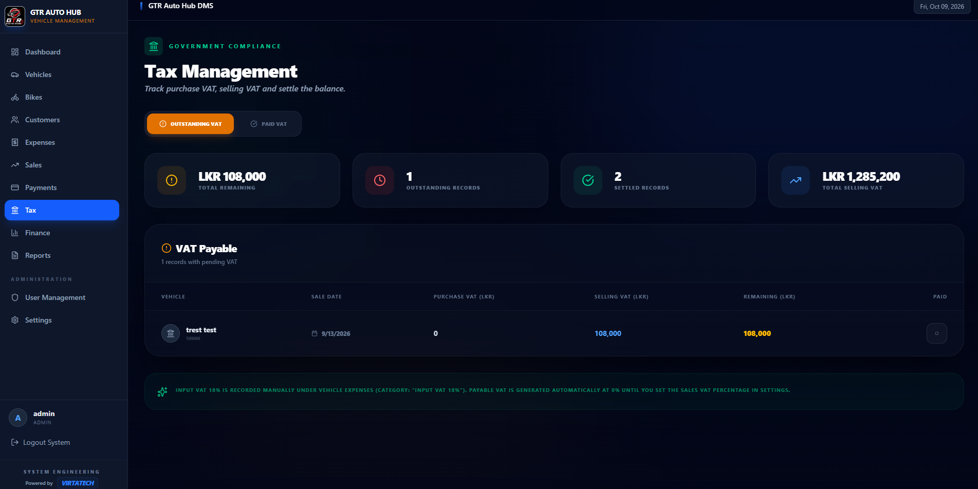Click the Logout System arrow icon
The height and width of the screenshot is (489, 978).
pos(15,442)
